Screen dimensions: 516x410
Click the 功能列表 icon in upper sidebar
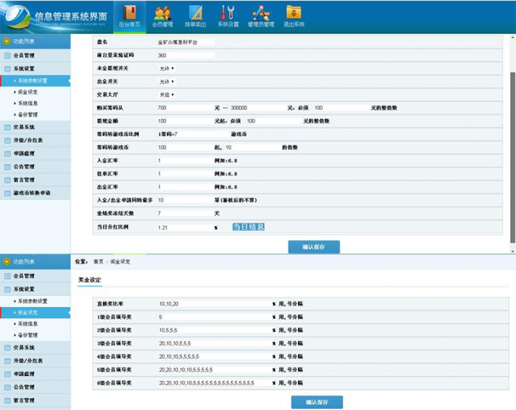[x=6, y=41]
